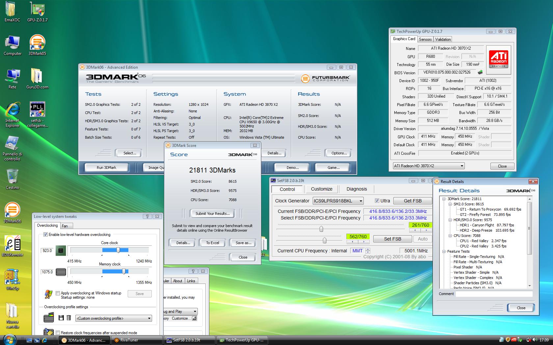Image resolution: width=553 pixels, height=345 pixels.
Task: Open the Clock Generator dropdown in SetFSB
Action: [x=361, y=201]
